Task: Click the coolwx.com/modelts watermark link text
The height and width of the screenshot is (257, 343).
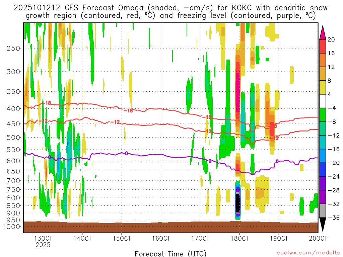Action: coord(308,253)
